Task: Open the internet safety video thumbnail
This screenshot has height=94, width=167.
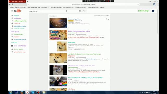Action: pyautogui.click(x=58, y=81)
